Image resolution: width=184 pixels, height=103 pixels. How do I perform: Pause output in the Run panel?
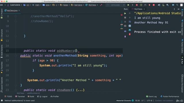[x=125, y=22]
